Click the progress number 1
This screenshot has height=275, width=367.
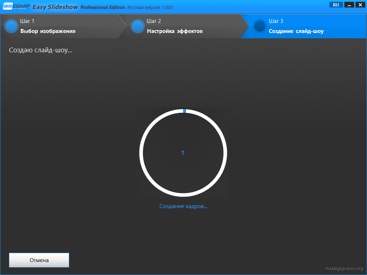click(x=183, y=153)
